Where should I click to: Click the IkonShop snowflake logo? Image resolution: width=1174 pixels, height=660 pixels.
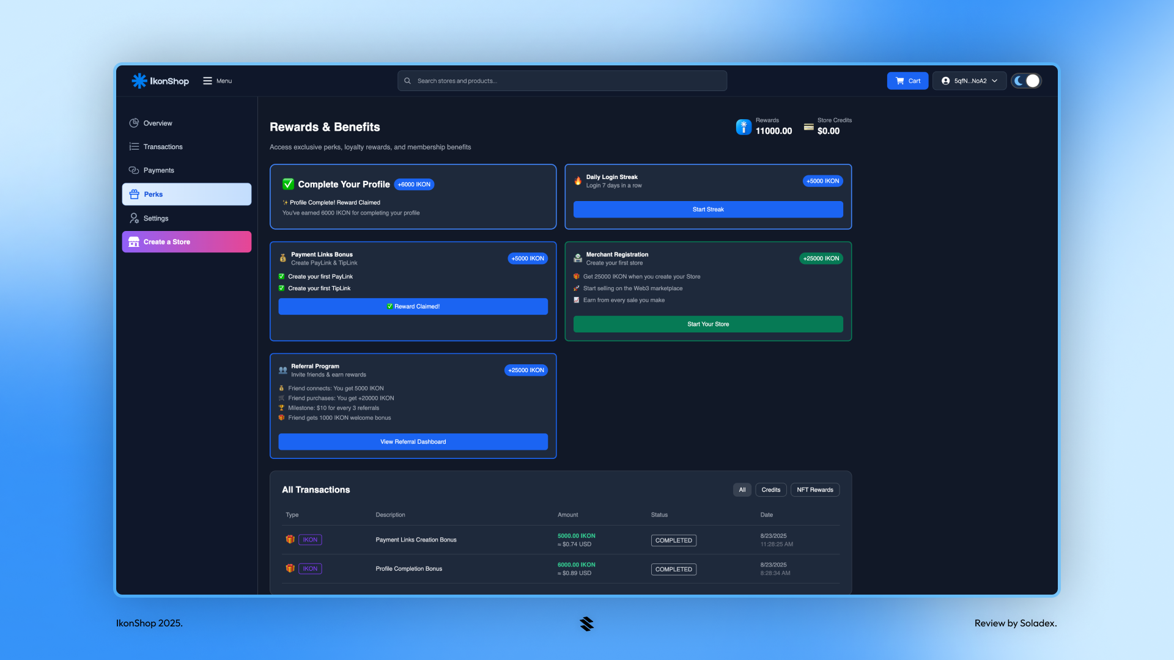(x=139, y=81)
